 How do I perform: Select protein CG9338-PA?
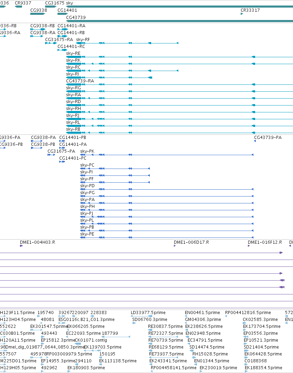[x=43, y=138]
